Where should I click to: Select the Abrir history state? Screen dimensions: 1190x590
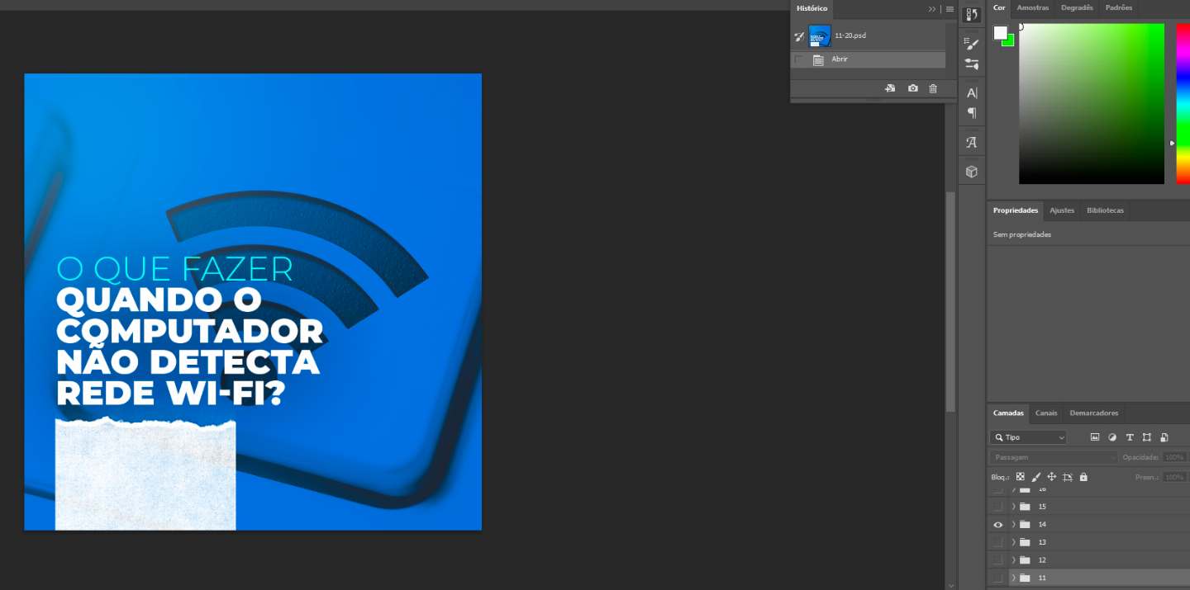click(x=868, y=60)
